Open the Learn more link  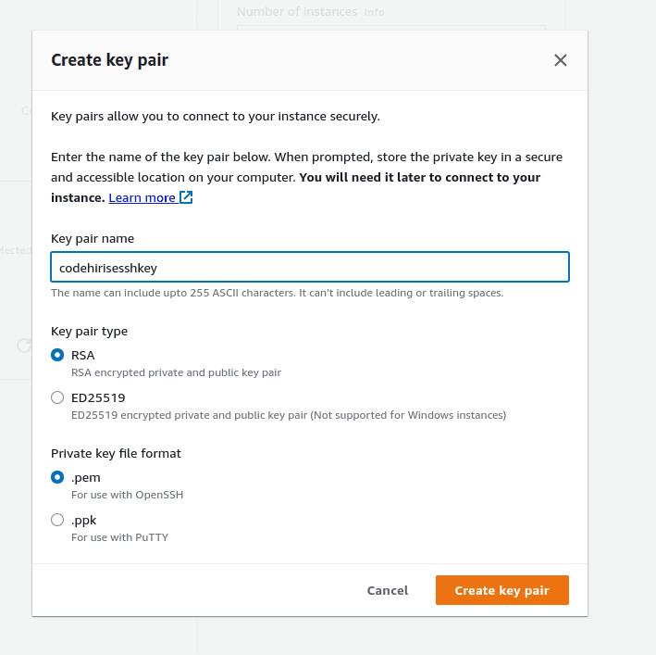(142, 197)
